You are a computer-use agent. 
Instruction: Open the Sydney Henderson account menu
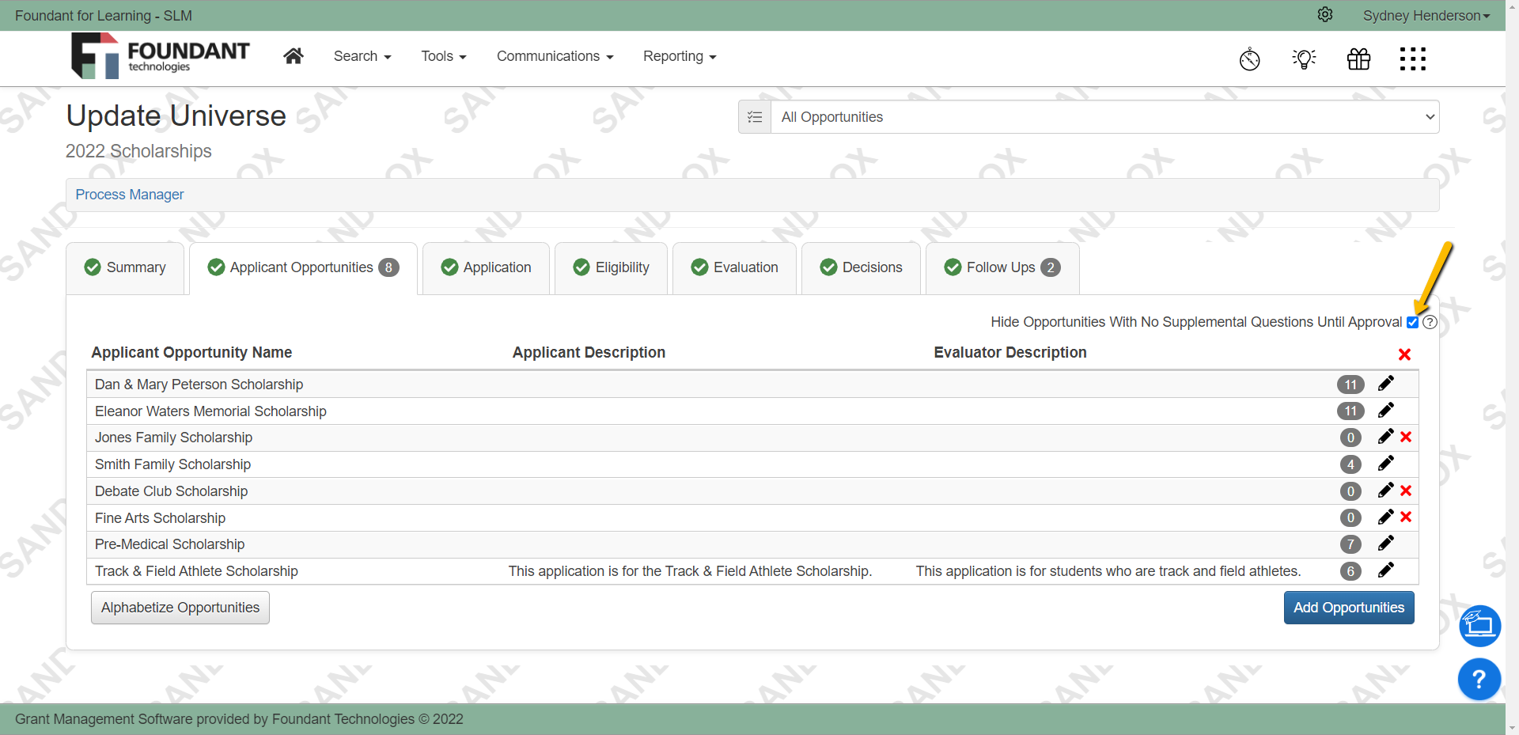(x=1425, y=15)
